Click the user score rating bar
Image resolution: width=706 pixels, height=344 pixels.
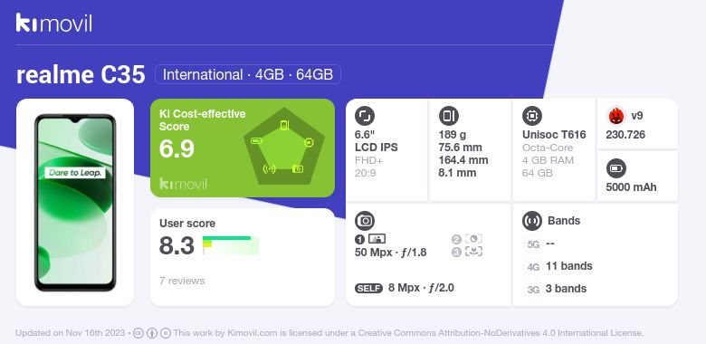tap(231, 245)
